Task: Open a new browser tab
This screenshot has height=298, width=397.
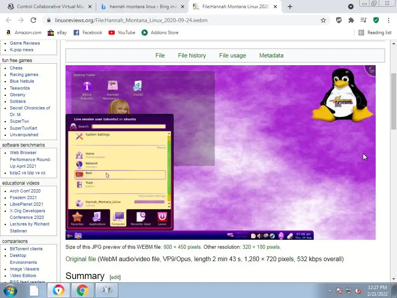Action: 290,7
